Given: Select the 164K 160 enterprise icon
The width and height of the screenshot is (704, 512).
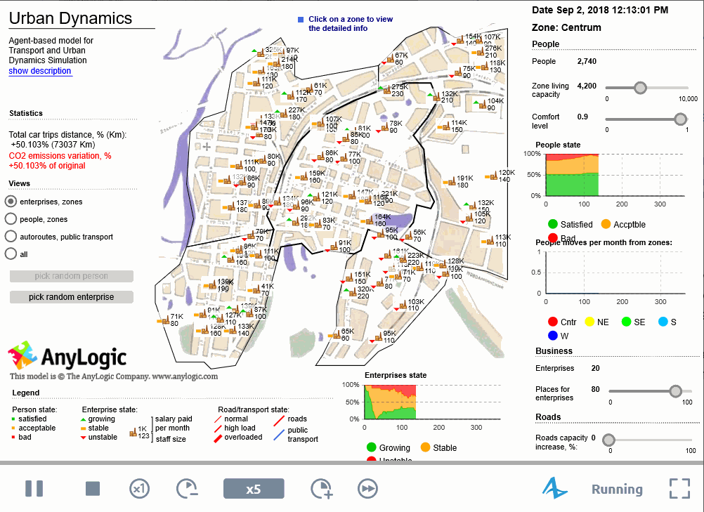Looking at the screenshot, I should coord(370,220).
